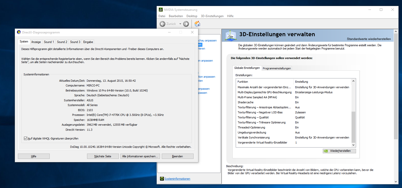Click the 3D-Einstellungen verwalten header icon
402x188 pixels.
[231, 36]
